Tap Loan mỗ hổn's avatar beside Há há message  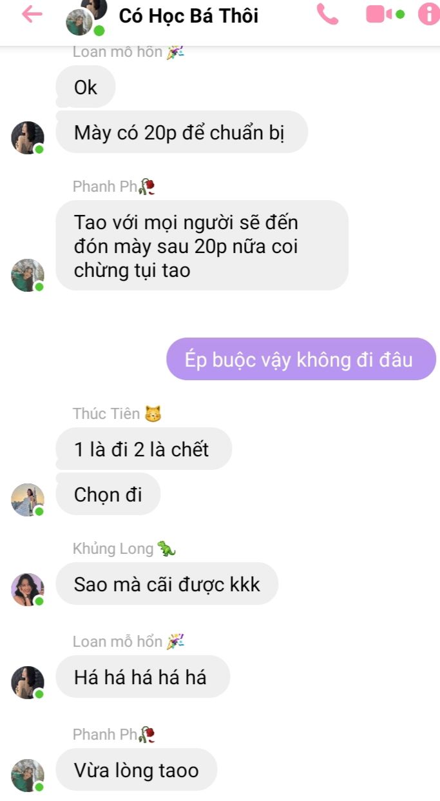28,682
